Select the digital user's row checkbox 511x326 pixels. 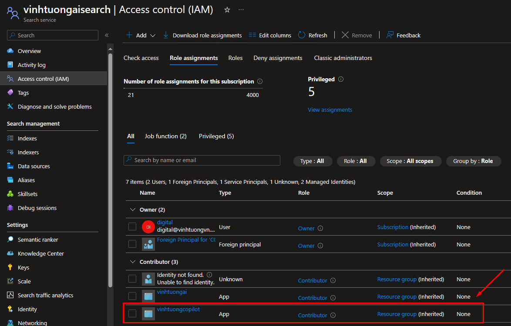[132, 227]
